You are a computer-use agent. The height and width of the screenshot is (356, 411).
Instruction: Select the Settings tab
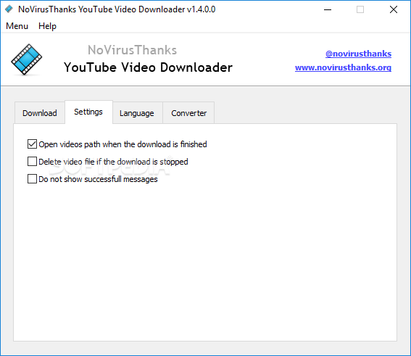tap(88, 112)
